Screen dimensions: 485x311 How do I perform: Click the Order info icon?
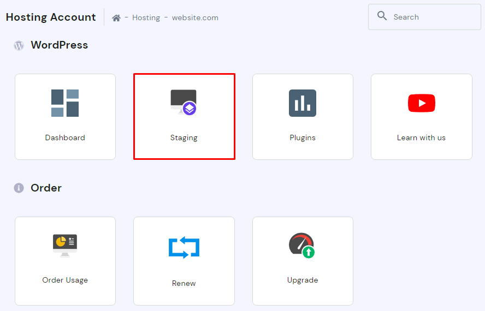tap(19, 188)
